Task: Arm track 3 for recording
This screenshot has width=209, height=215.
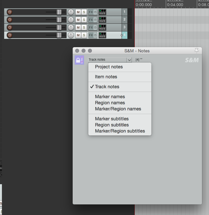Action: click(10, 27)
